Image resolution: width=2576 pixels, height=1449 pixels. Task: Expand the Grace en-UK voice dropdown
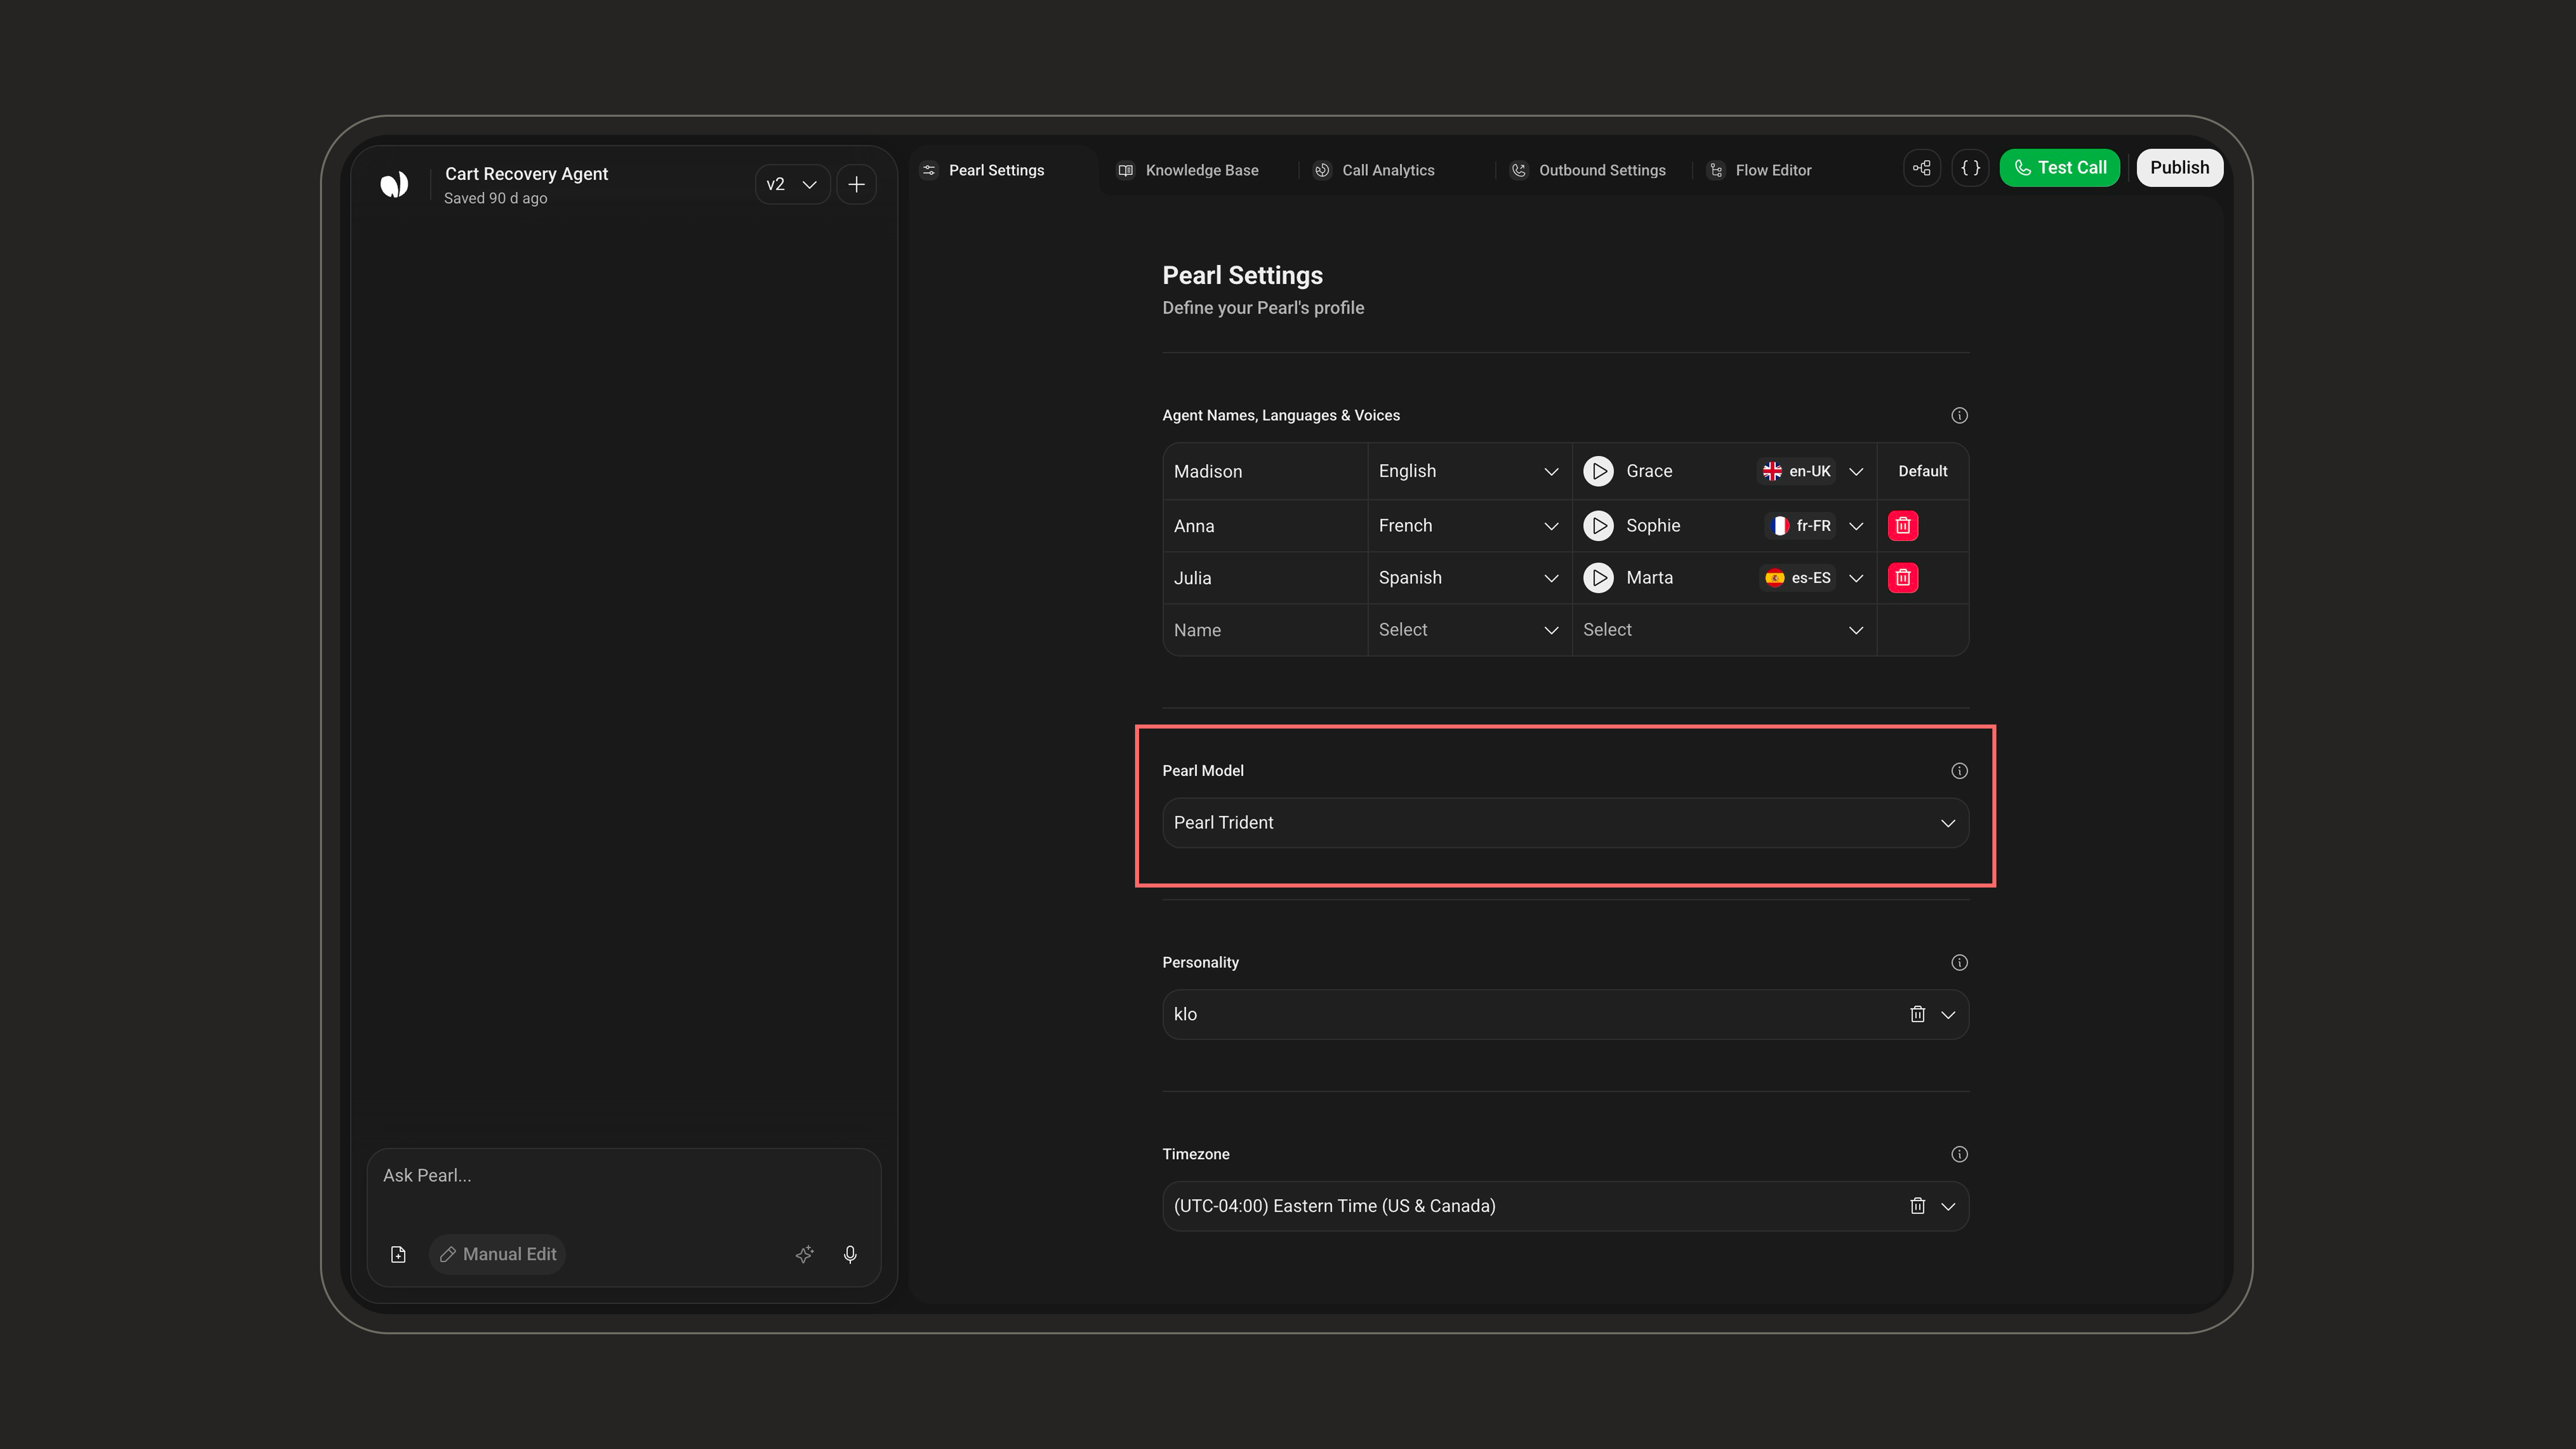(1856, 472)
